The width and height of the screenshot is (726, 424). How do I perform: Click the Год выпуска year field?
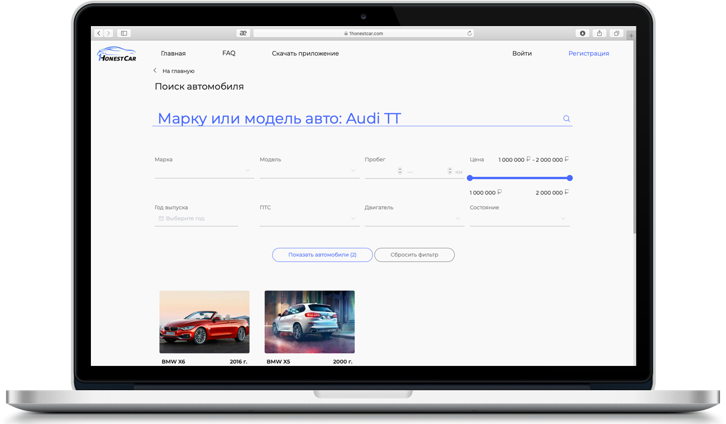click(x=196, y=218)
